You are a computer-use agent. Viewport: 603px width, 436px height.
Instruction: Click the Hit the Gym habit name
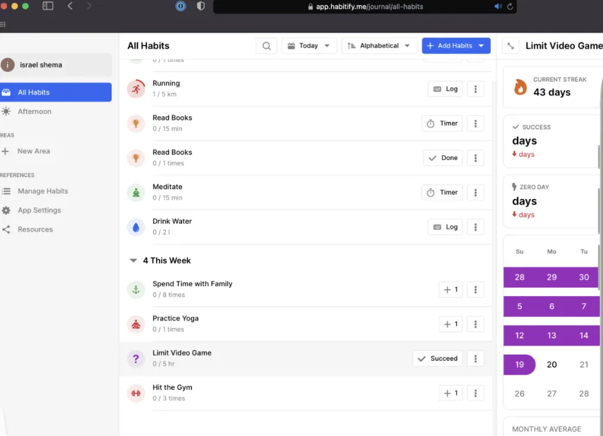point(173,388)
